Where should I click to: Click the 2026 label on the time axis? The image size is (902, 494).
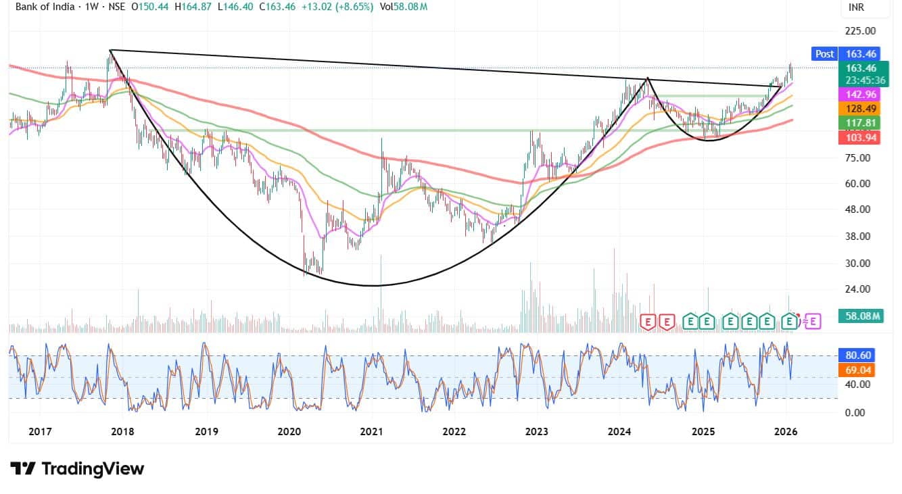pyautogui.click(x=786, y=432)
